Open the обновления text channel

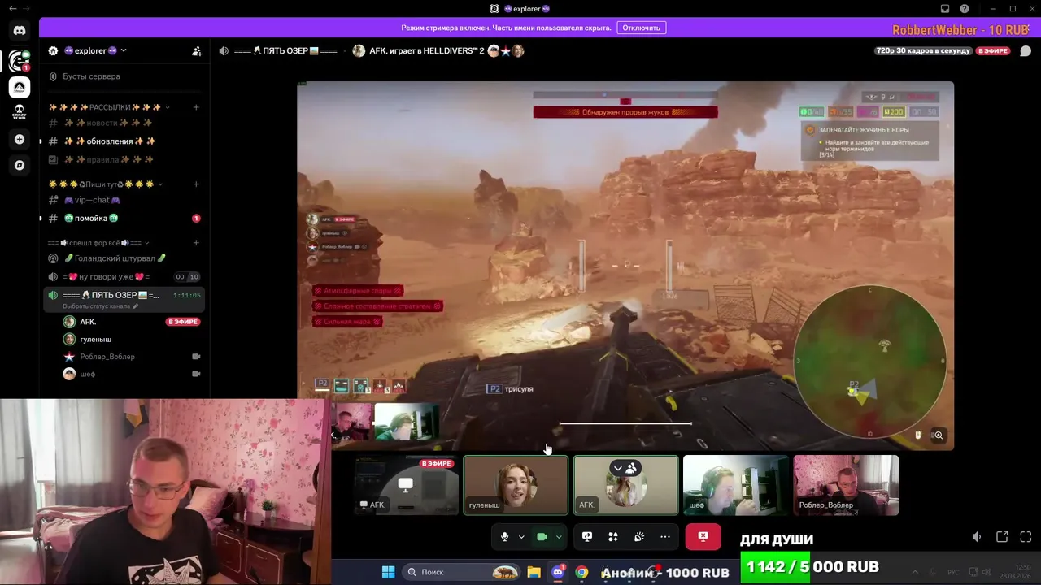tap(124, 141)
